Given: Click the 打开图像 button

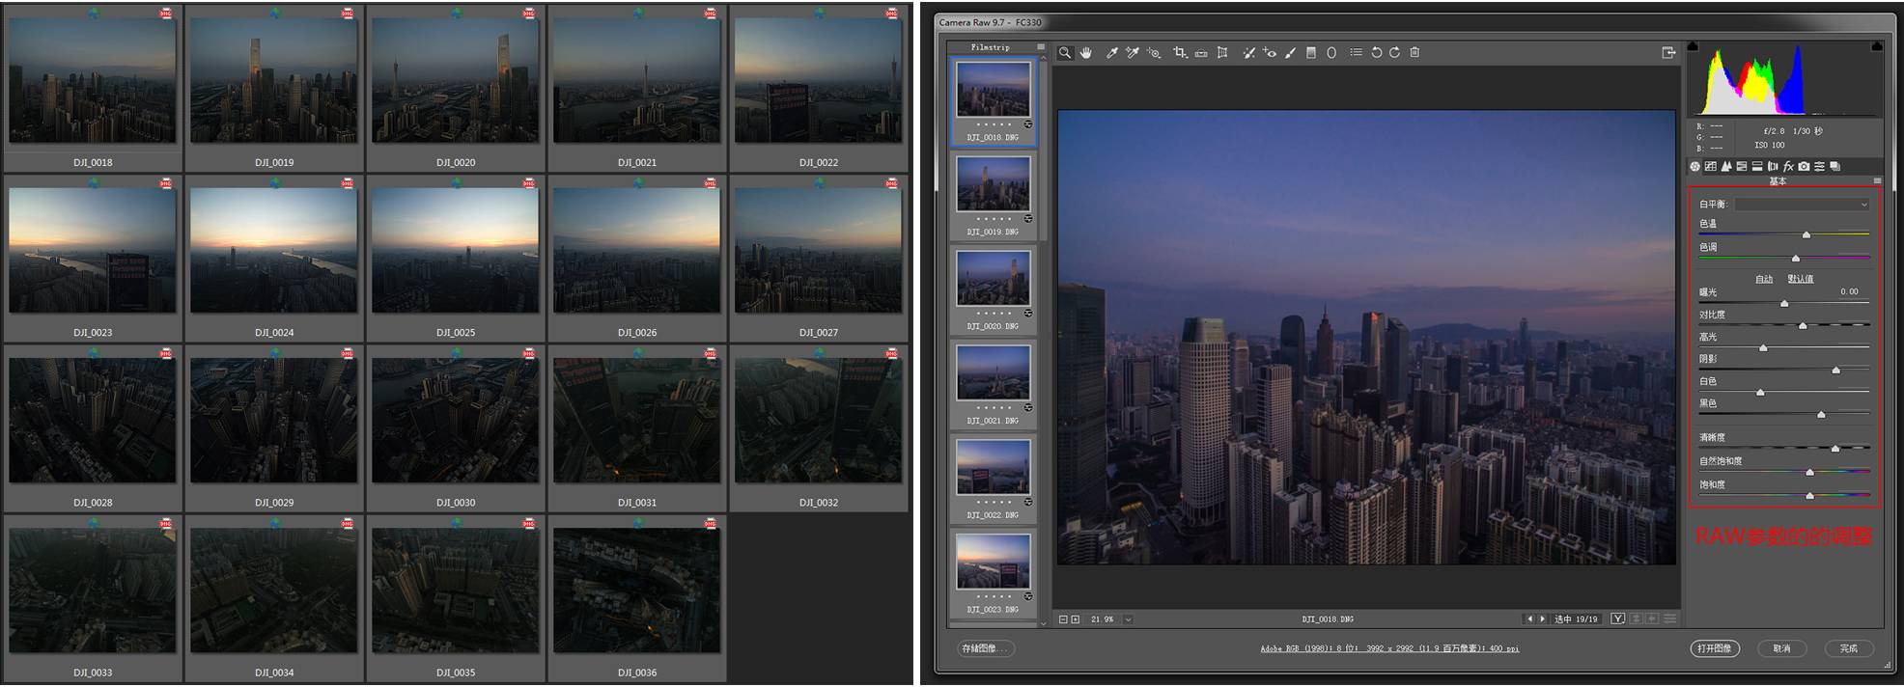Looking at the screenshot, I should (1715, 648).
